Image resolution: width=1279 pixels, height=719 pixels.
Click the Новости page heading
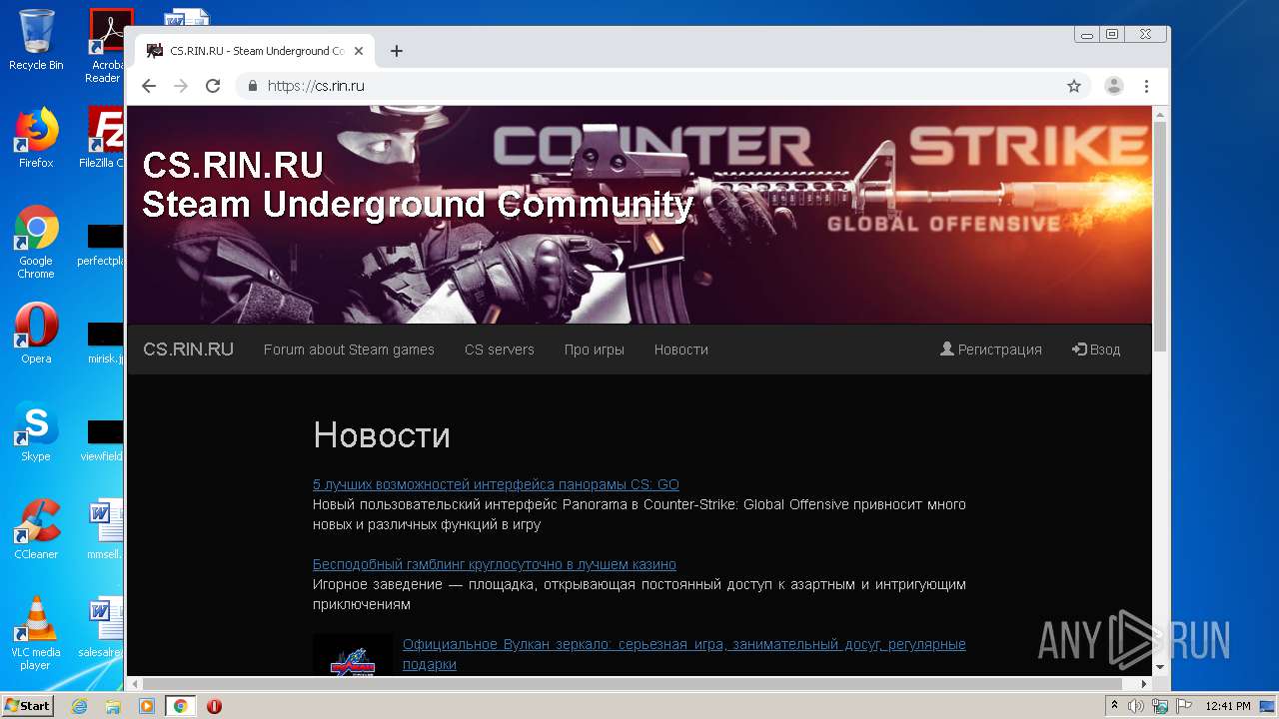382,434
